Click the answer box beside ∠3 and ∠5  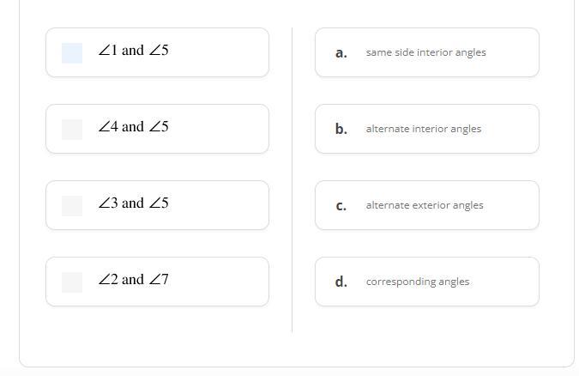click(72, 206)
